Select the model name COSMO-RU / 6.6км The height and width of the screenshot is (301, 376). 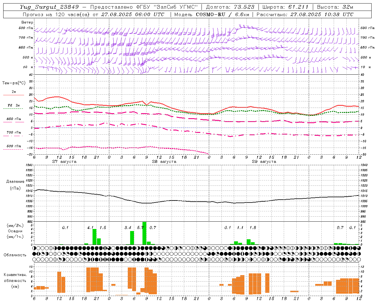222,14
